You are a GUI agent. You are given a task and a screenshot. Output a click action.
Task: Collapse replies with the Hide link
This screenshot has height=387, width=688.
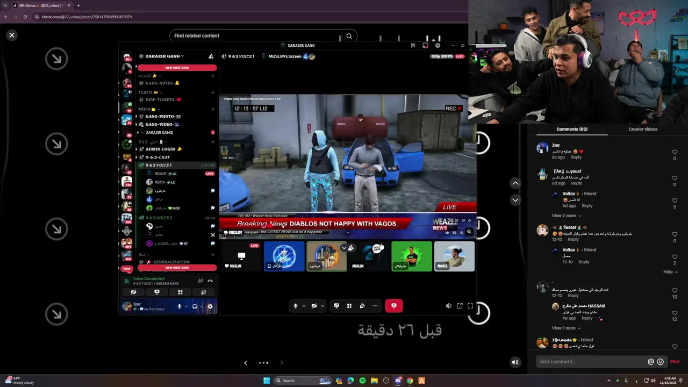coord(670,272)
